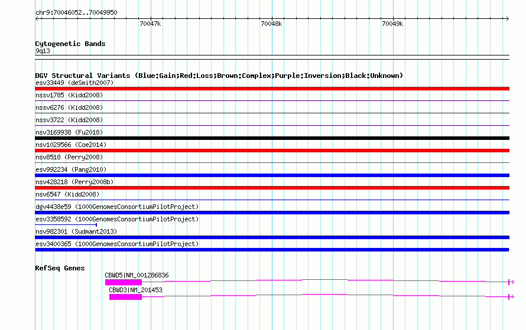The image size is (526, 330).
Task: Select the RefSeq Genes track title
Action: coord(60,268)
